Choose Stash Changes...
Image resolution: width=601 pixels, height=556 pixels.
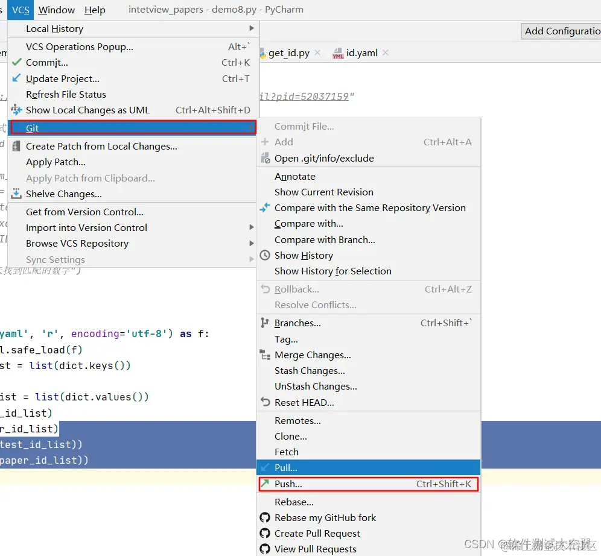[x=368, y=370]
